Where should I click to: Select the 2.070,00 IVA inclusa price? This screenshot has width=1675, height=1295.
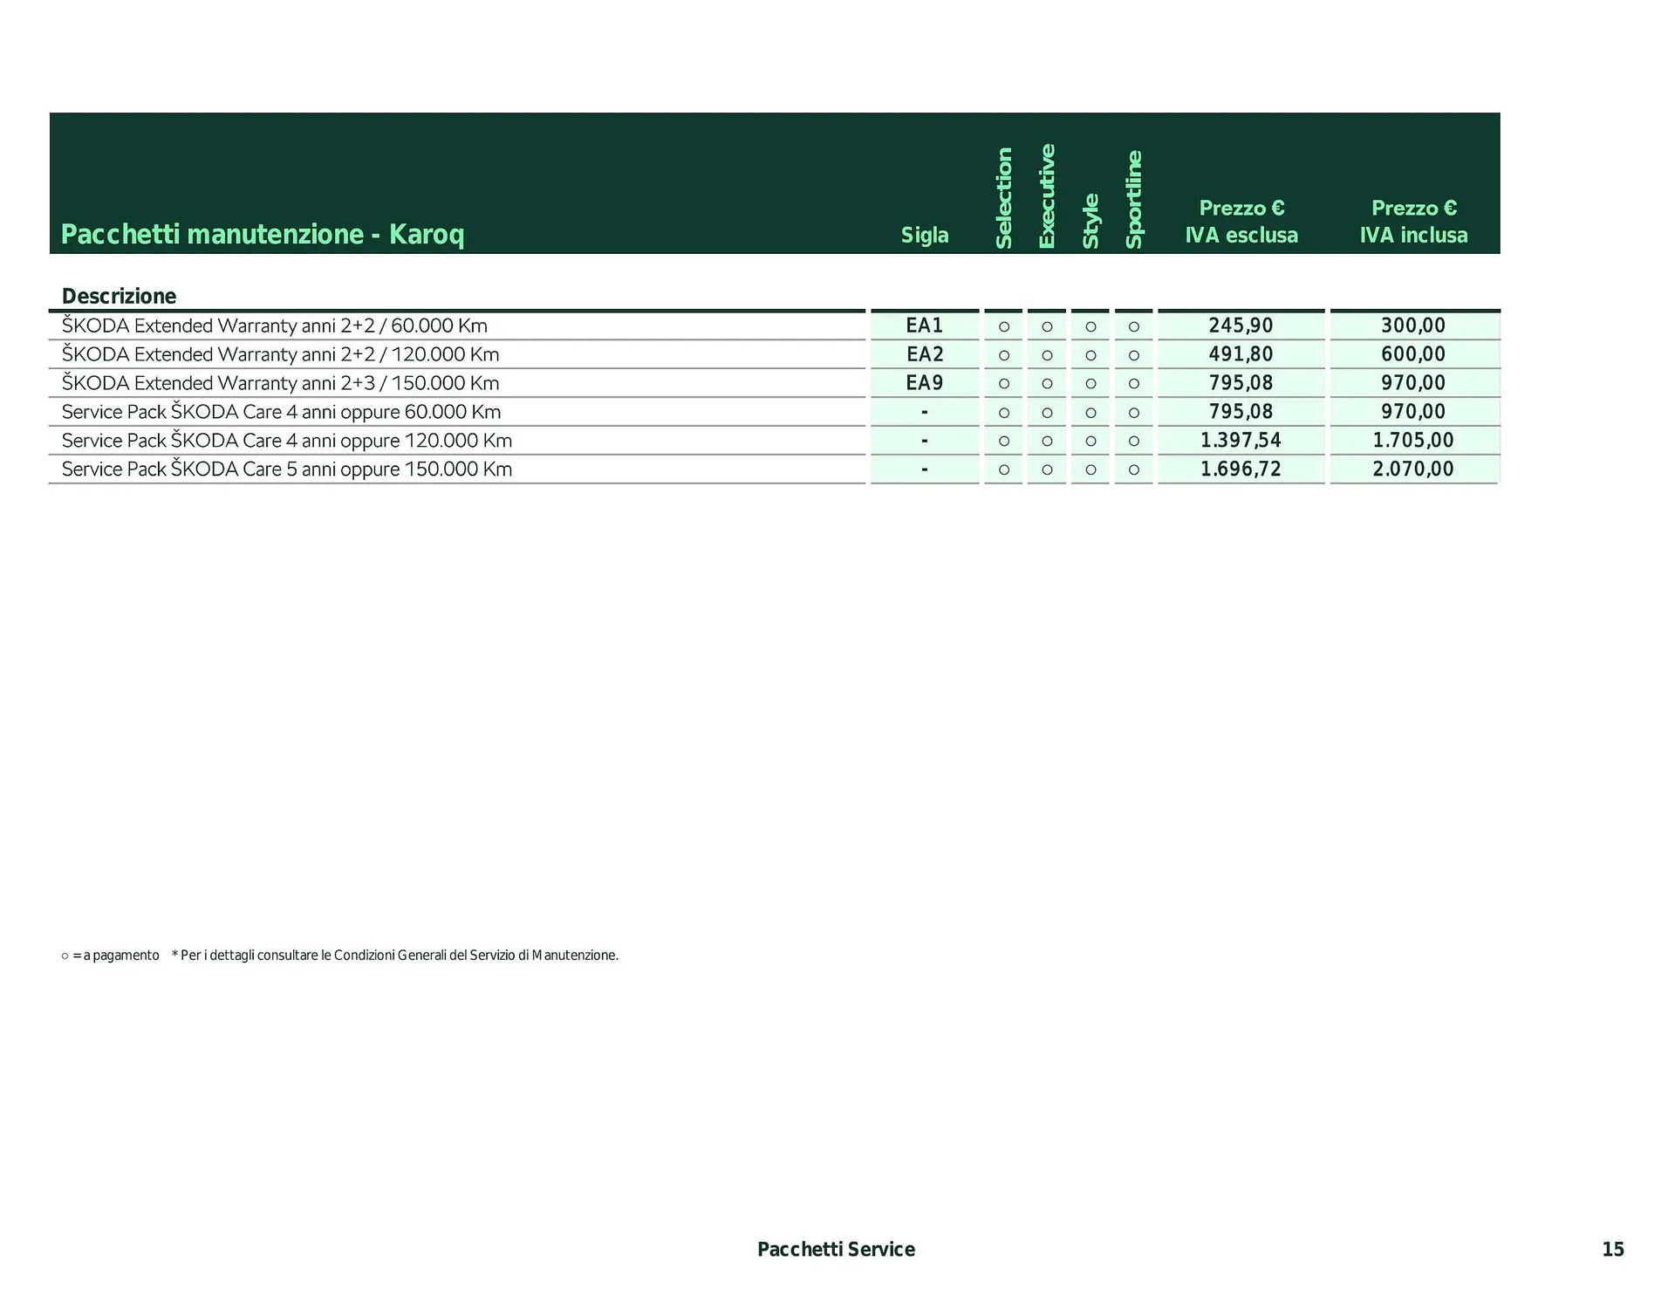tap(1412, 469)
